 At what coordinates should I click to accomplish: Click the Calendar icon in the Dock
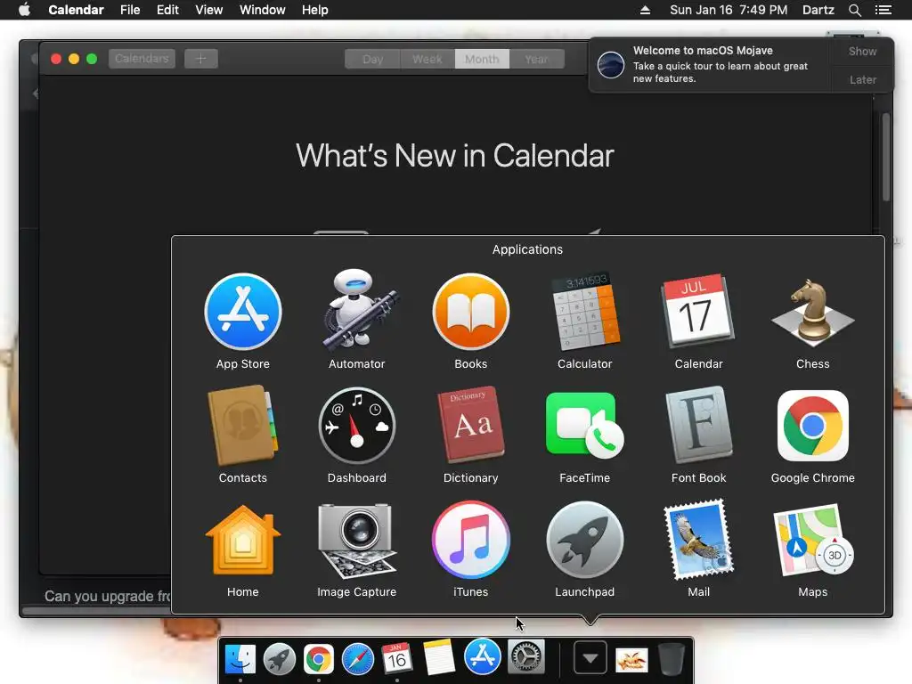tap(396, 658)
